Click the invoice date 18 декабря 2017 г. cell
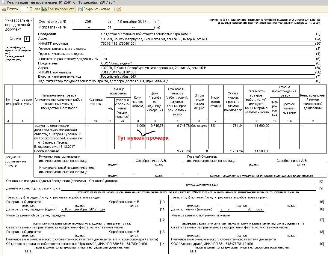The width and height of the screenshot is (328, 256). (135, 22)
